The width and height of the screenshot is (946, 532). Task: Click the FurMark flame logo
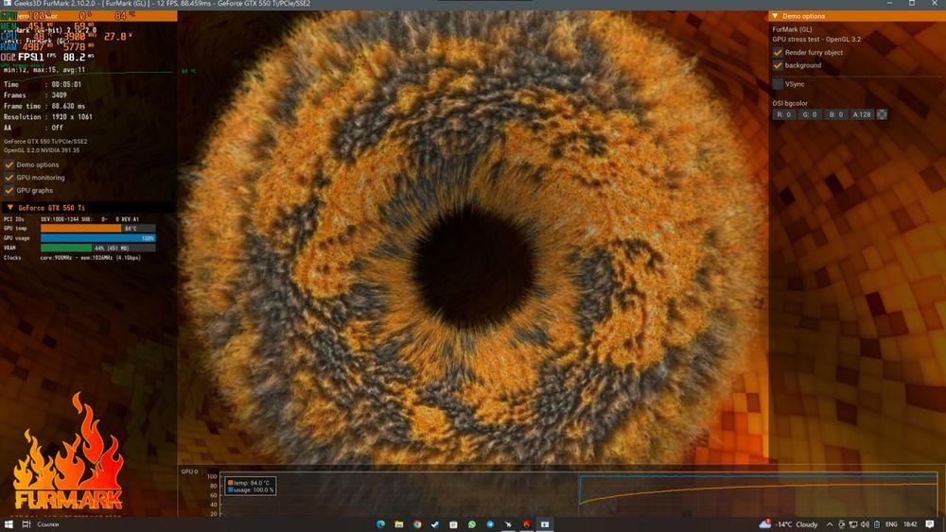pyautogui.click(x=68, y=452)
